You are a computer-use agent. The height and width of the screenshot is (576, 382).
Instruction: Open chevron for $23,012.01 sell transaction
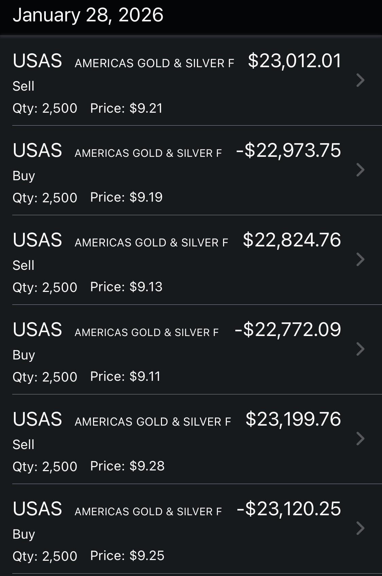click(x=360, y=80)
